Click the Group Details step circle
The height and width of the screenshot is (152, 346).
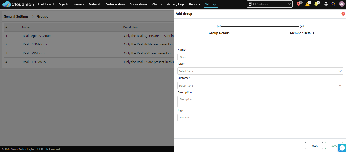[x=219, y=26]
